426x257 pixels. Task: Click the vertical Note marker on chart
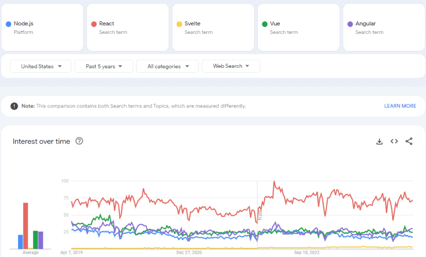click(260, 215)
